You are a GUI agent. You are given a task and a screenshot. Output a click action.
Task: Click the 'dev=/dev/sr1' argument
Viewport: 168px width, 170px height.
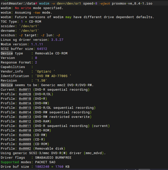tap(69, 4)
